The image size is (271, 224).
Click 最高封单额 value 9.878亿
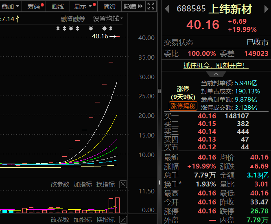pos(246,100)
